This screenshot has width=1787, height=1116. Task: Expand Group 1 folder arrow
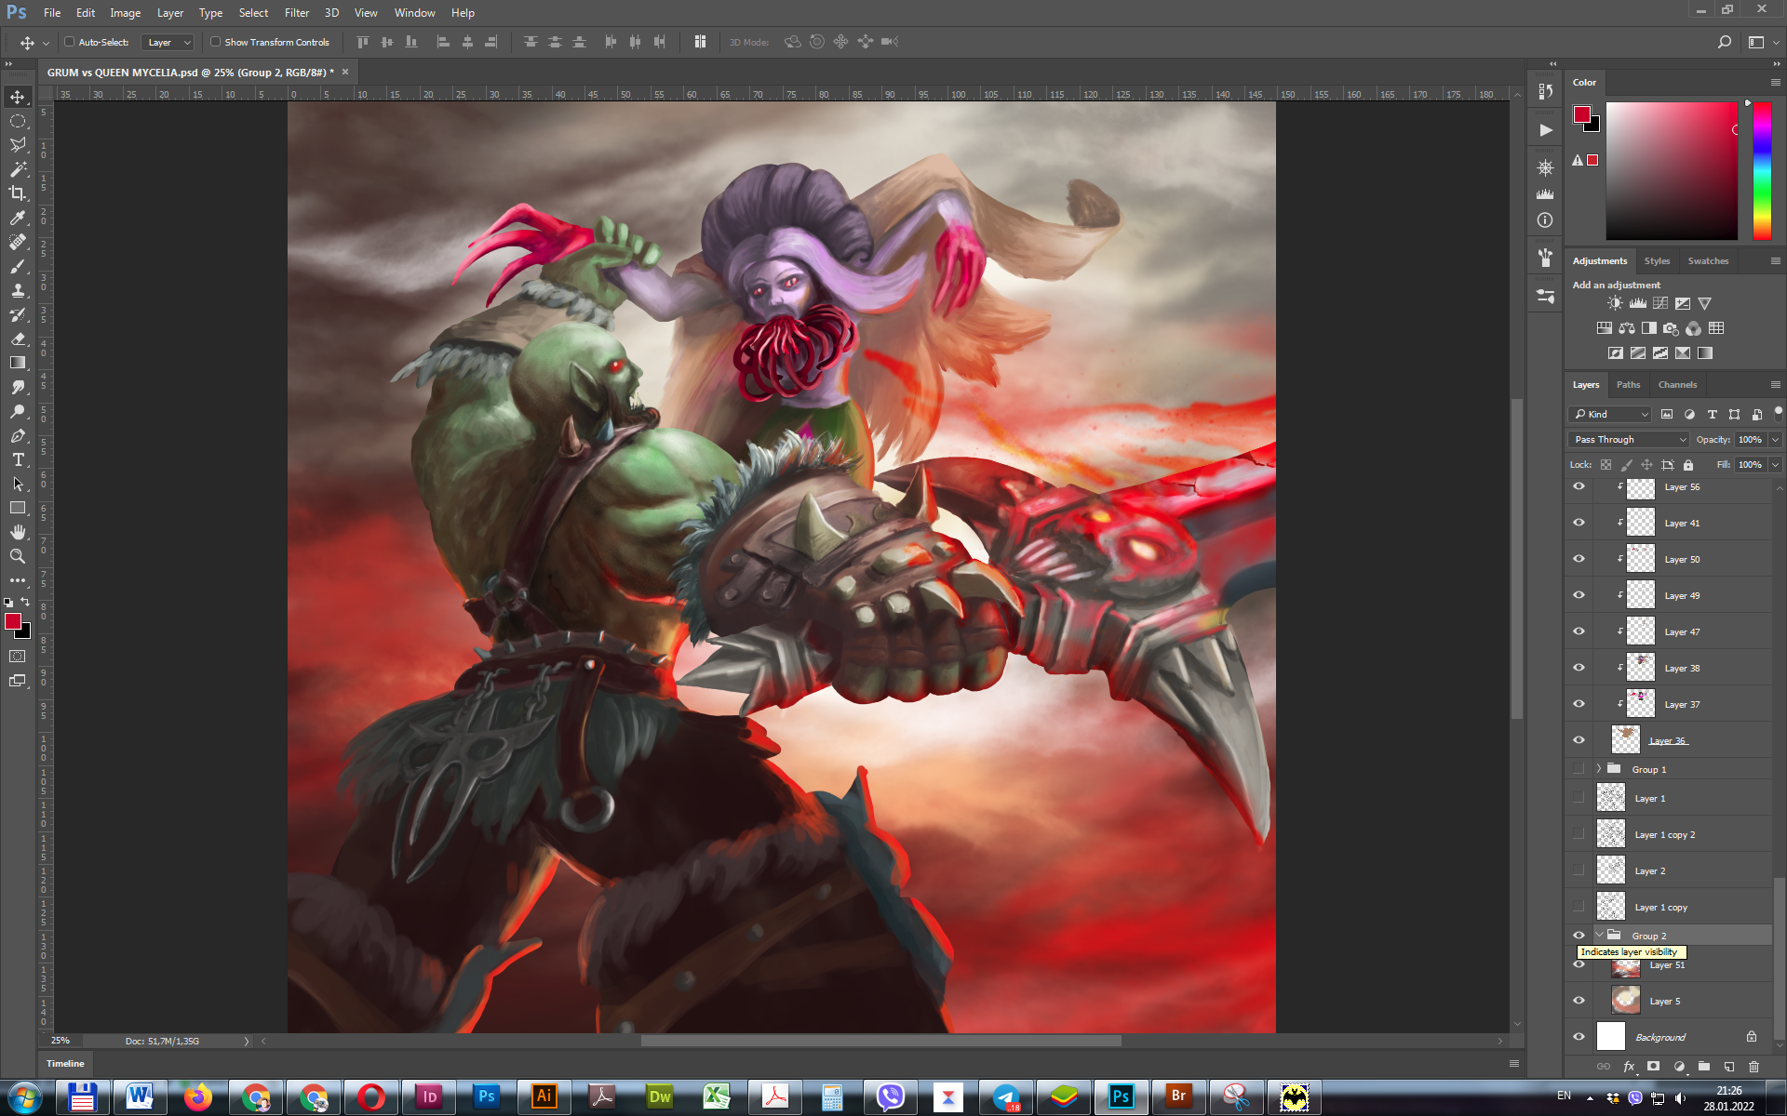1599,769
